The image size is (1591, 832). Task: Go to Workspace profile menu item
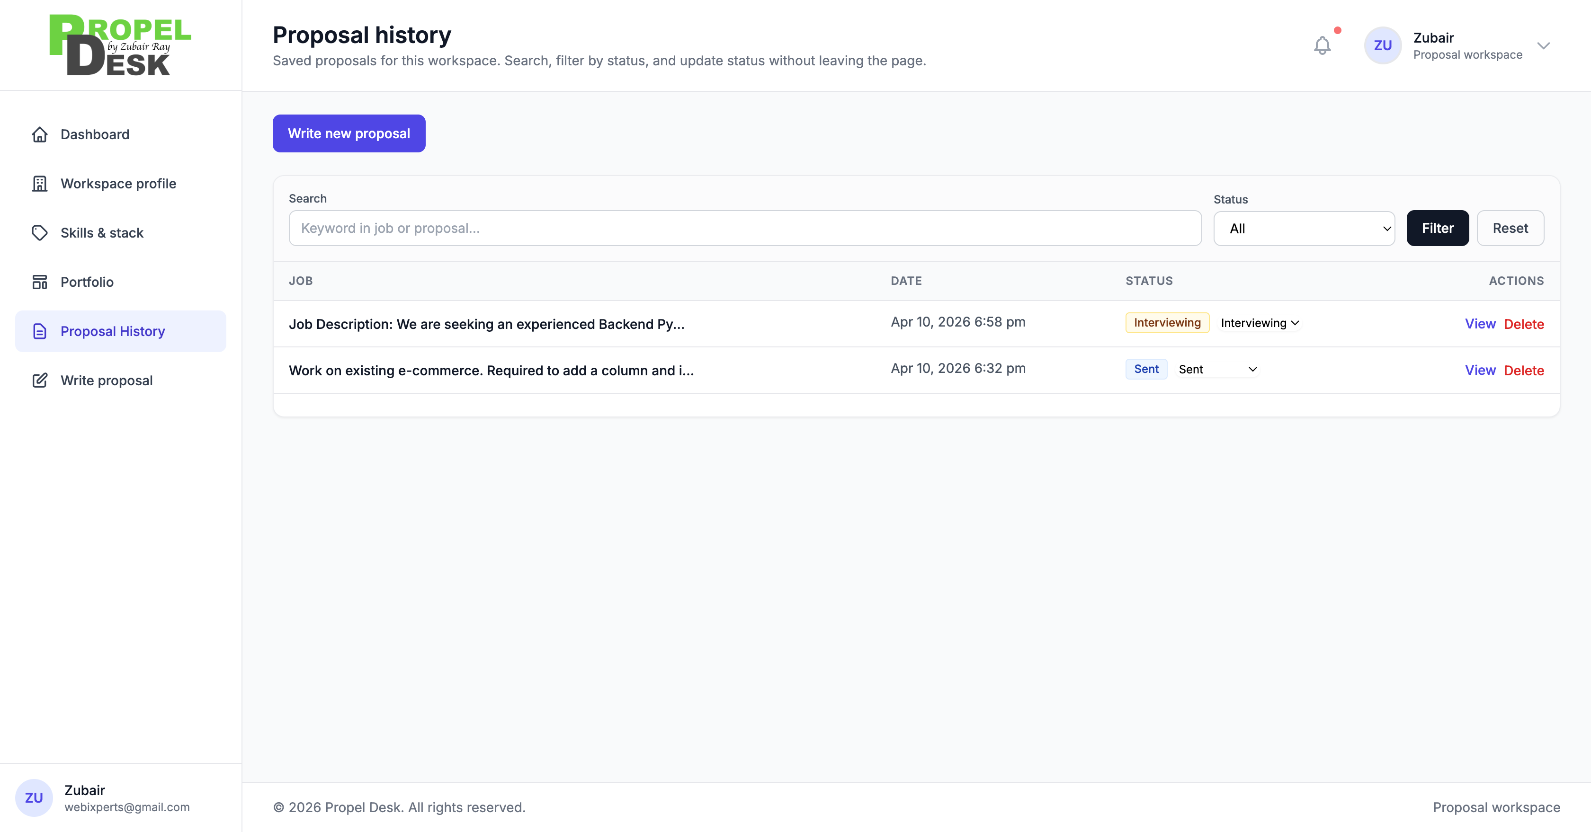coord(118,184)
